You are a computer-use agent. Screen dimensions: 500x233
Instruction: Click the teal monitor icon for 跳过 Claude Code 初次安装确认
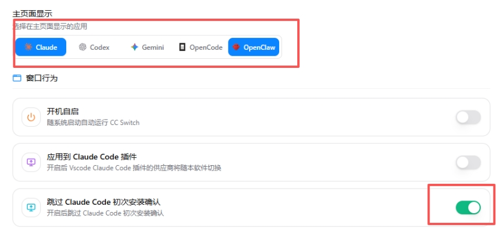[x=31, y=208]
